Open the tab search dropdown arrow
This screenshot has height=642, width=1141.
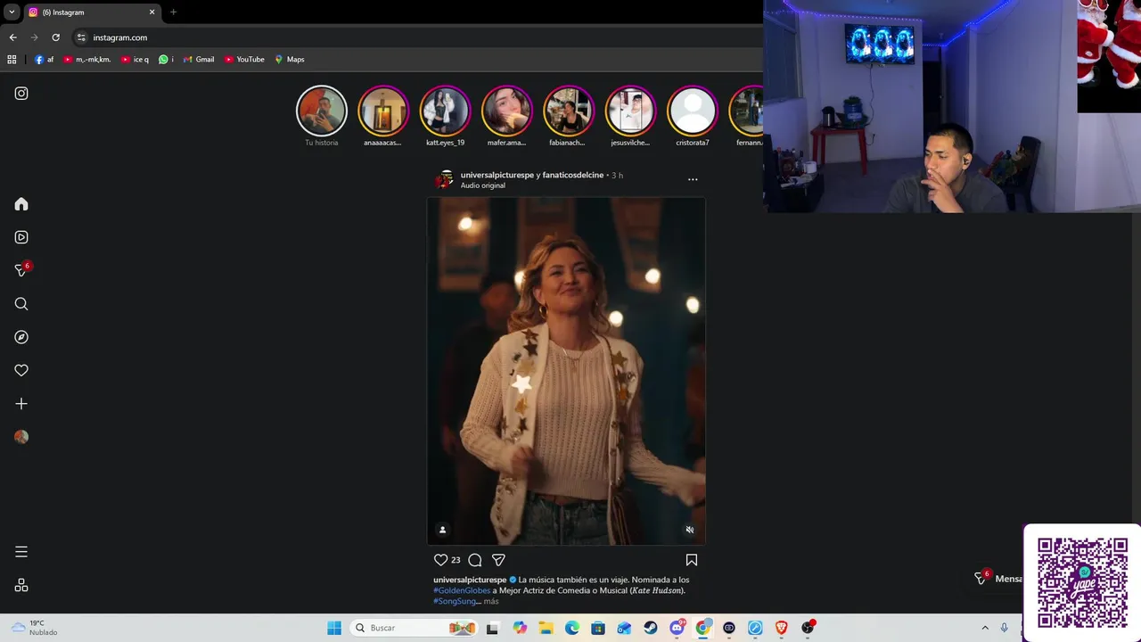coord(12,12)
